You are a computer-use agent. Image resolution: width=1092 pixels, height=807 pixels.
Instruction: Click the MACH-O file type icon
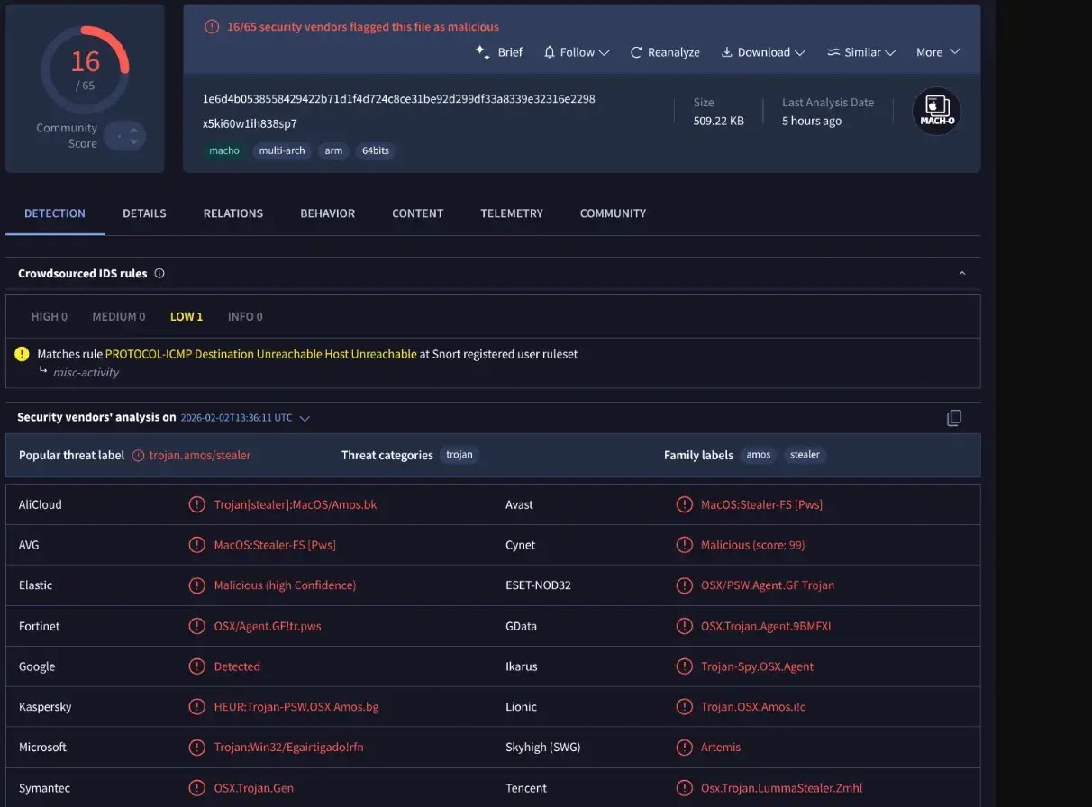(936, 112)
